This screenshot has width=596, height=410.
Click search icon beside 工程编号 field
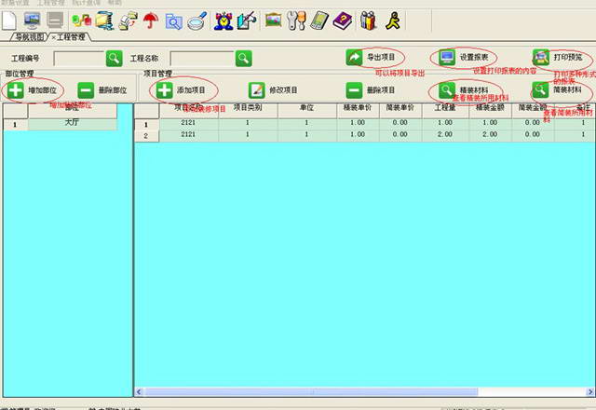[x=114, y=58]
